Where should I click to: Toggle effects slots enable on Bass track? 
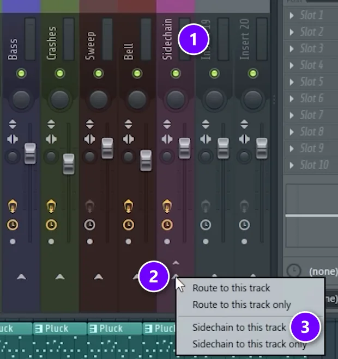tap(13, 206)
